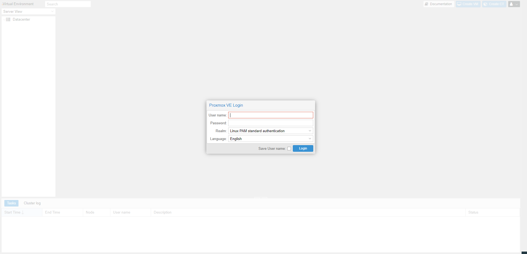Click the Create VM monitor icon
The image size is (527, 254).
(459, 4)
